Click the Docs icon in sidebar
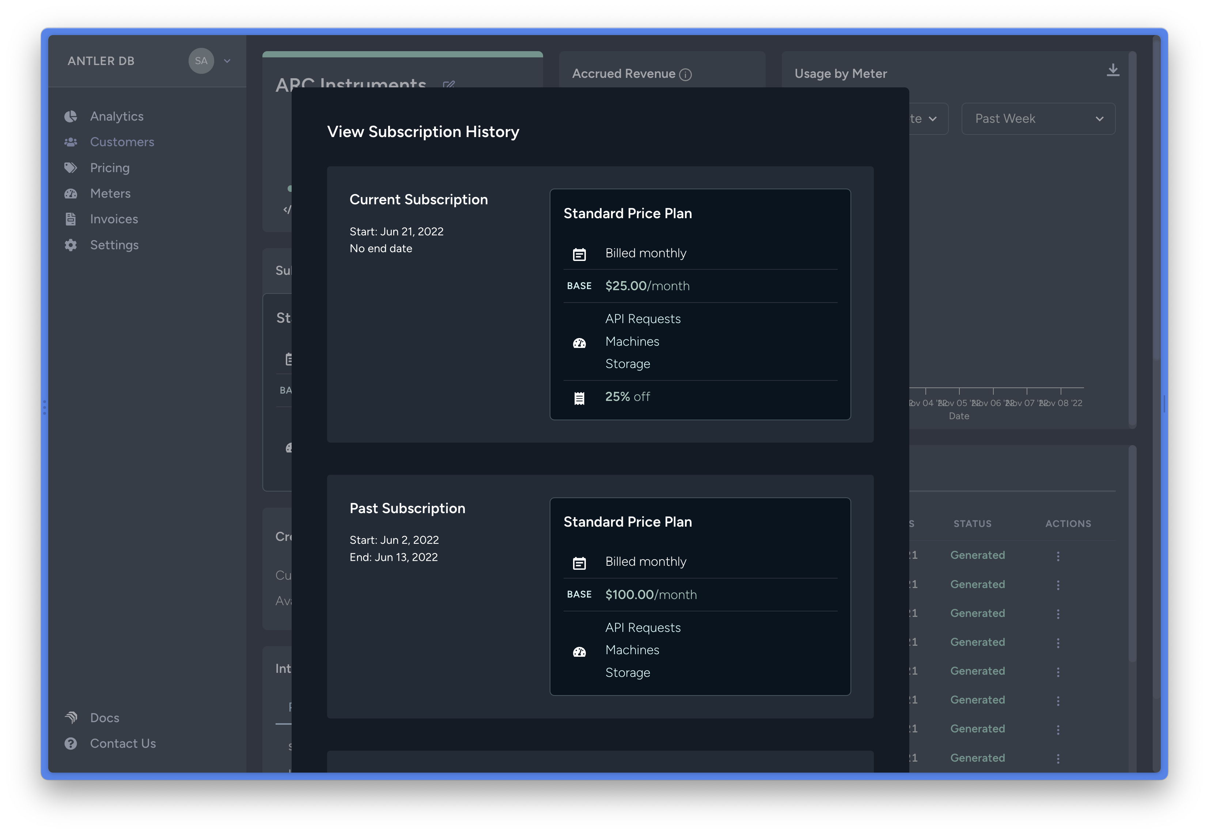The image size is (1209, 834). pyautogui.click(x=71, y=717)
